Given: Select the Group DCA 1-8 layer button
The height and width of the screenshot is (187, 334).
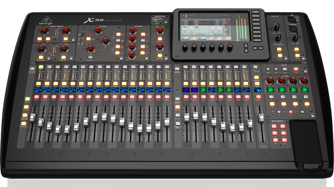Looking at the screenshot, I should point(177,99).
